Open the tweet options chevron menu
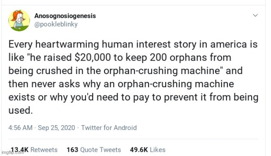The height and width of the screenshot is (156, 271). tap(255, 15)
